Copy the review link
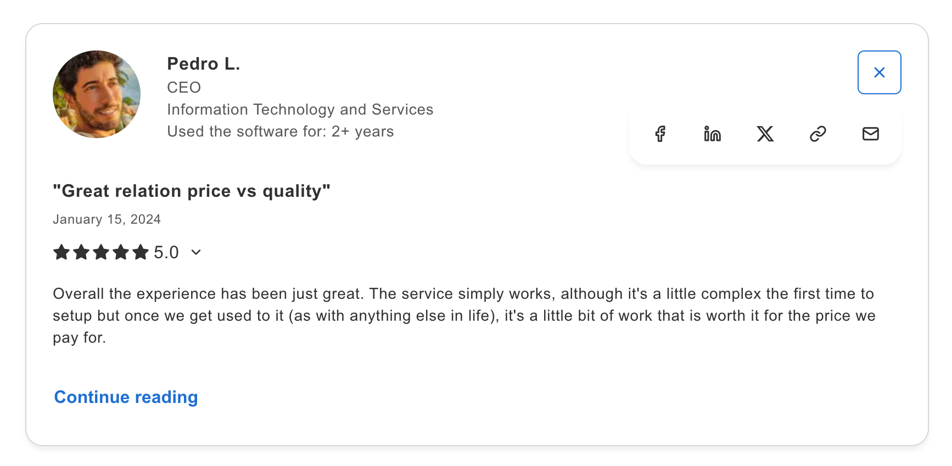Screen dimensions: 952x466 click(817, 134)
